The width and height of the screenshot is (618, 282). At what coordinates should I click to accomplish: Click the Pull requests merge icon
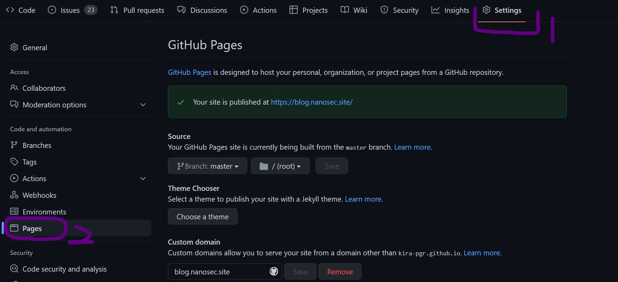pyautogui.click(x=114, y=10)
